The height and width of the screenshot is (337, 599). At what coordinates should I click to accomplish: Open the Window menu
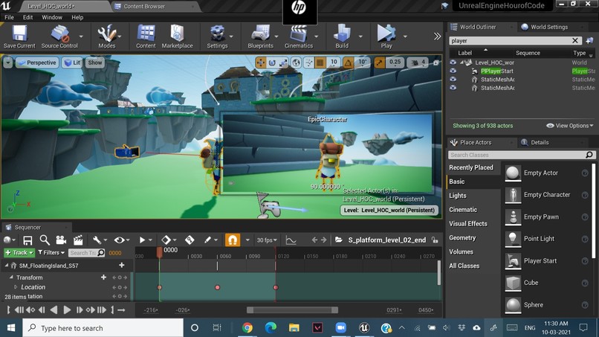52,17
